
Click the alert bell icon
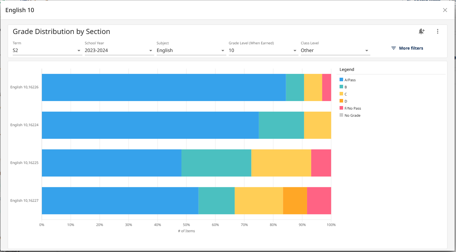pos(422,31)
